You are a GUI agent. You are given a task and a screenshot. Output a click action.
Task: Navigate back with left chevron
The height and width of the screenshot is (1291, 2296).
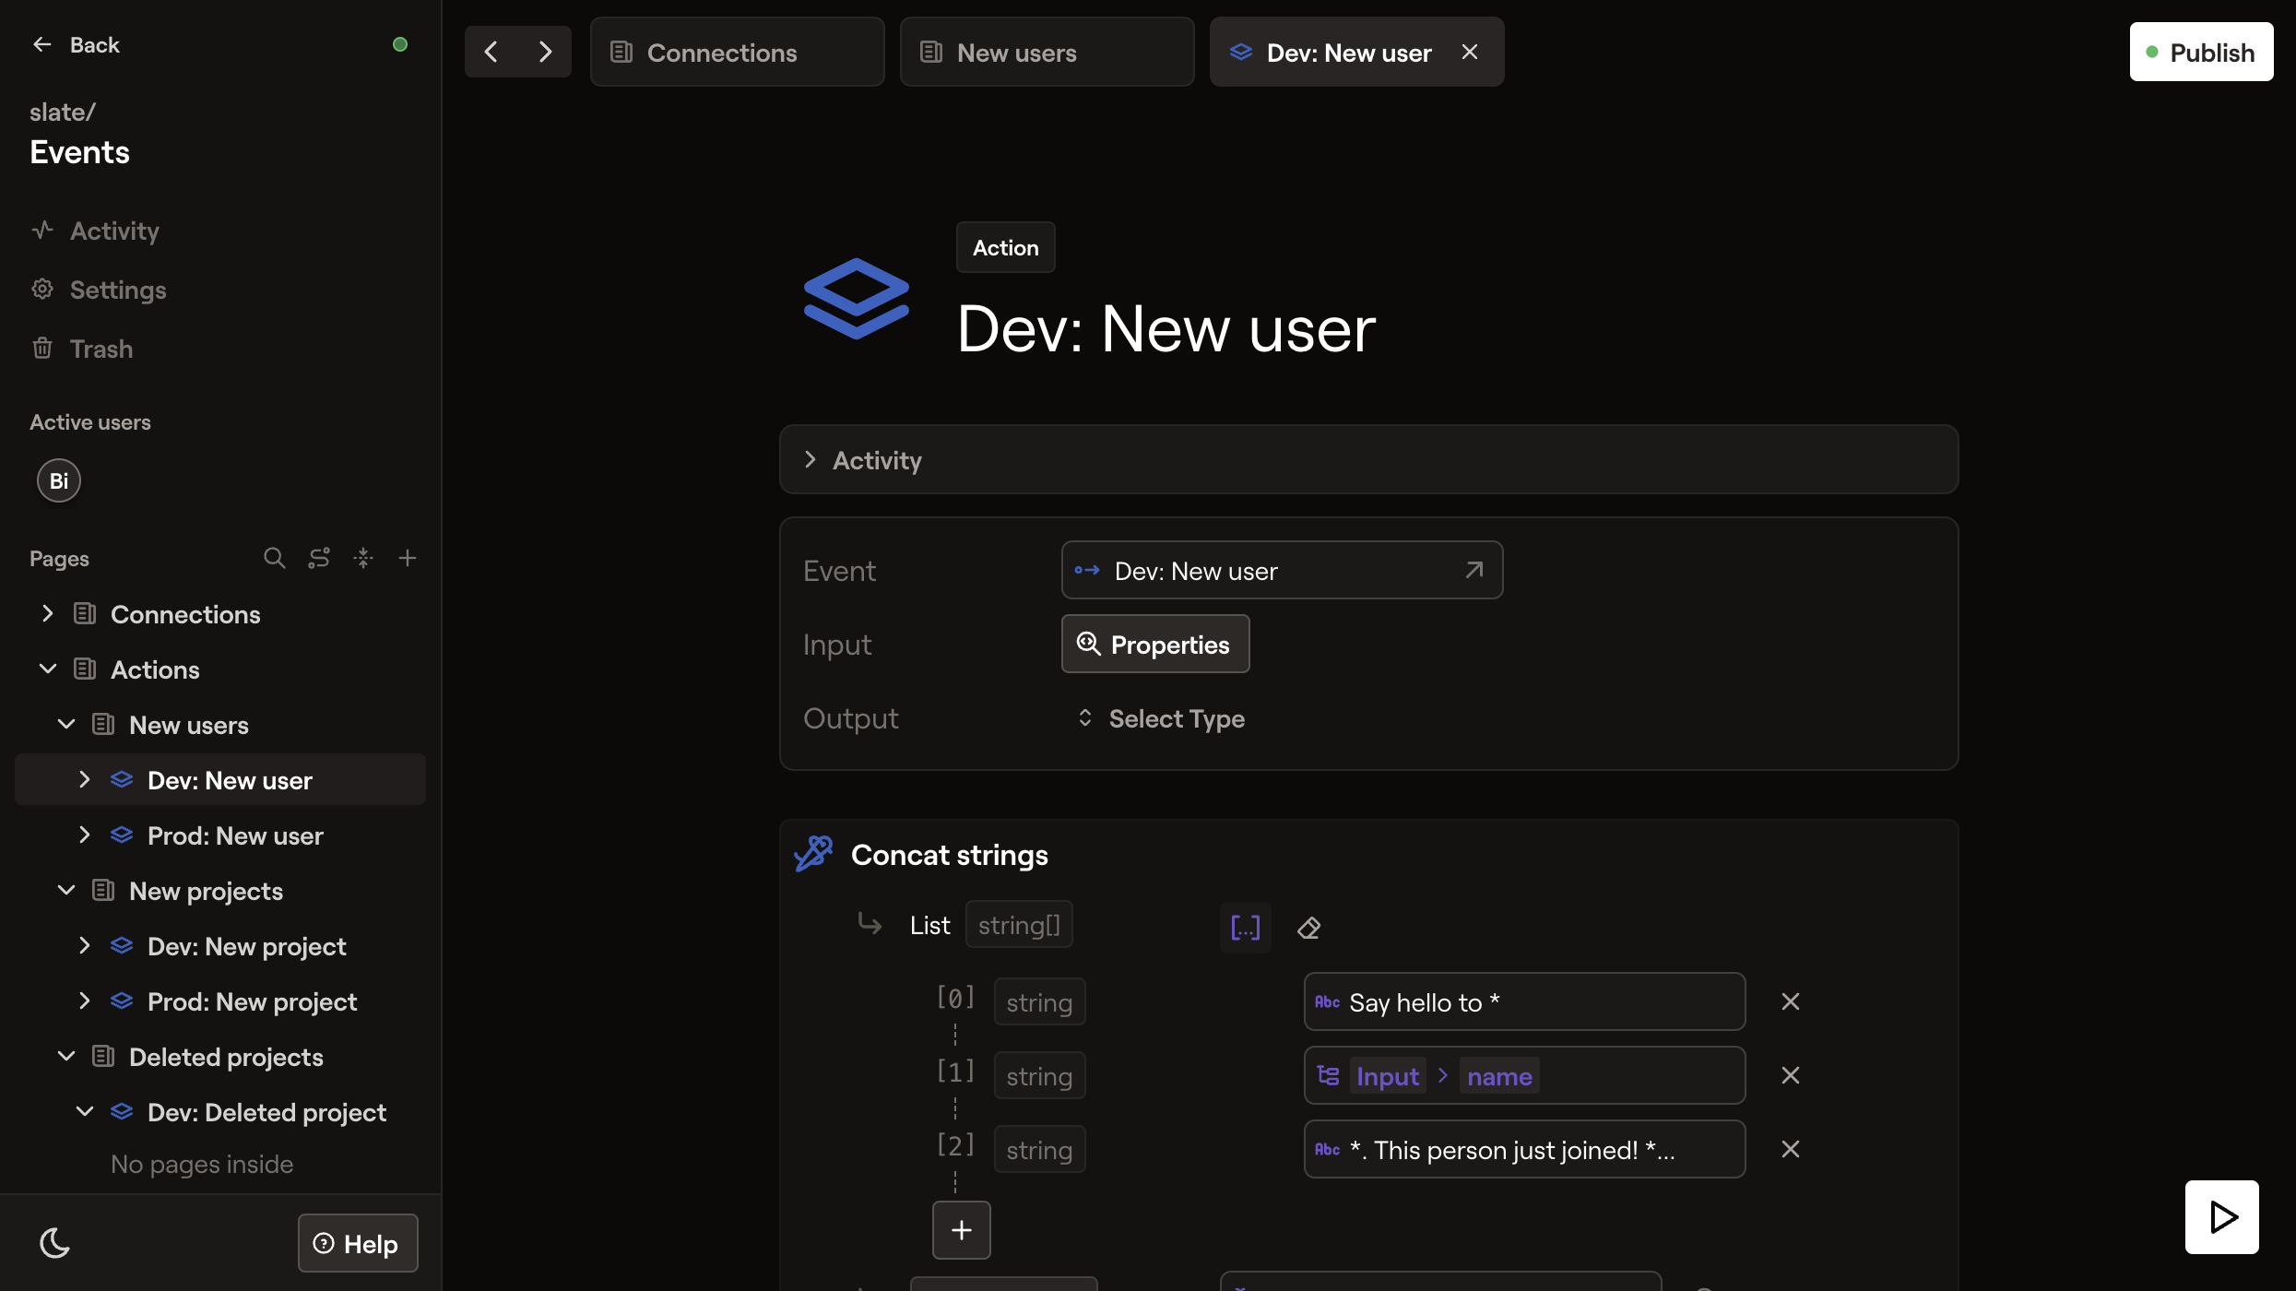pos(491,52)
